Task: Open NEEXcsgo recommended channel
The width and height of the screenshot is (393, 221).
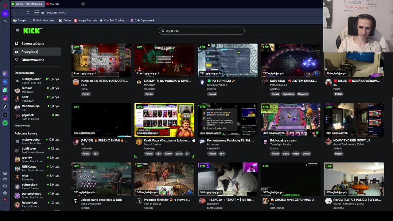Action: (37, 168)
